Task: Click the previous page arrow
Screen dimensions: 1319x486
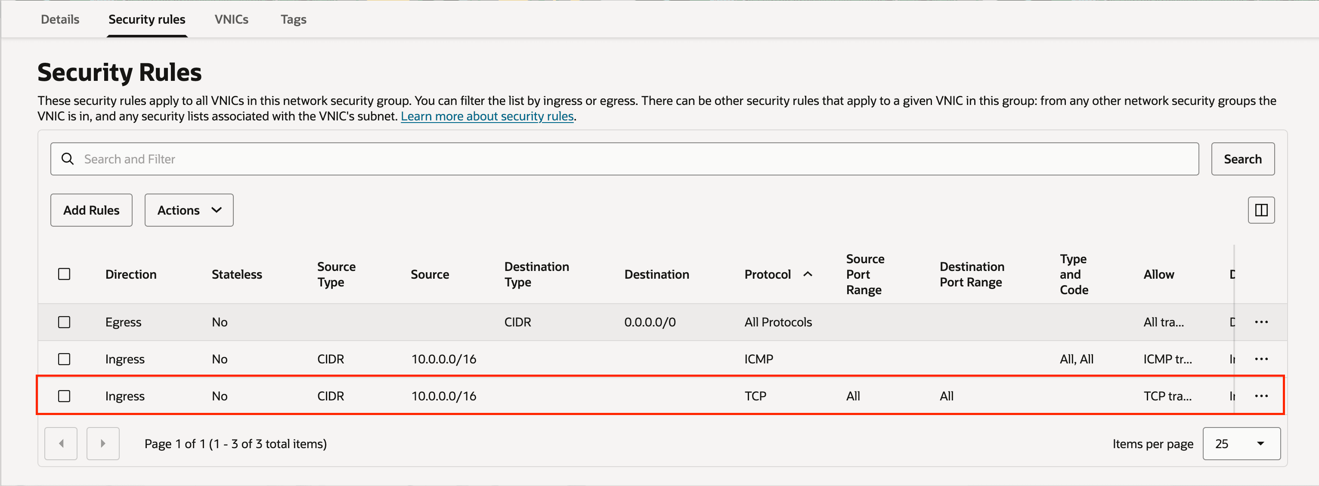Action: point(60,443)
